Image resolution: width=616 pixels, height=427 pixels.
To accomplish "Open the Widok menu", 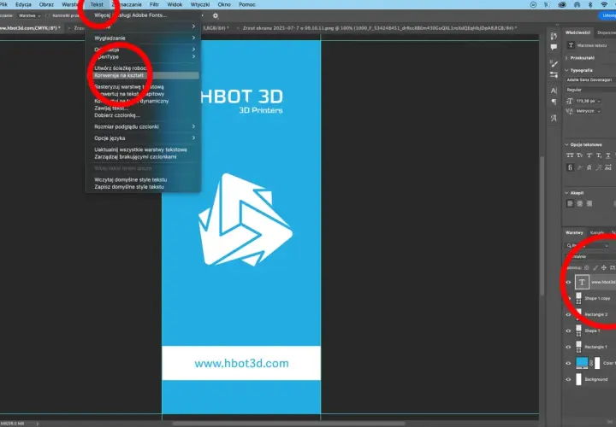I will point(175,5).
